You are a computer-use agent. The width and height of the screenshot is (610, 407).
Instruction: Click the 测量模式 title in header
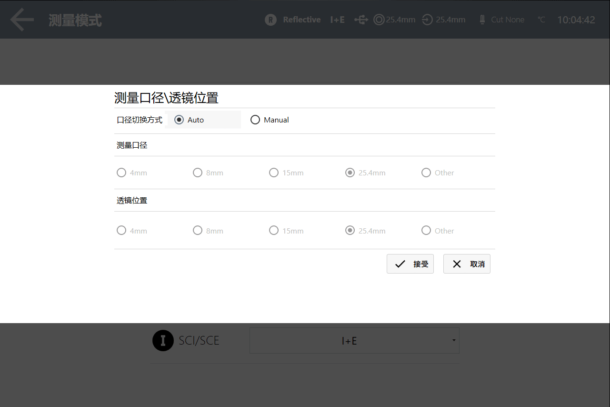tap(75, 19)
